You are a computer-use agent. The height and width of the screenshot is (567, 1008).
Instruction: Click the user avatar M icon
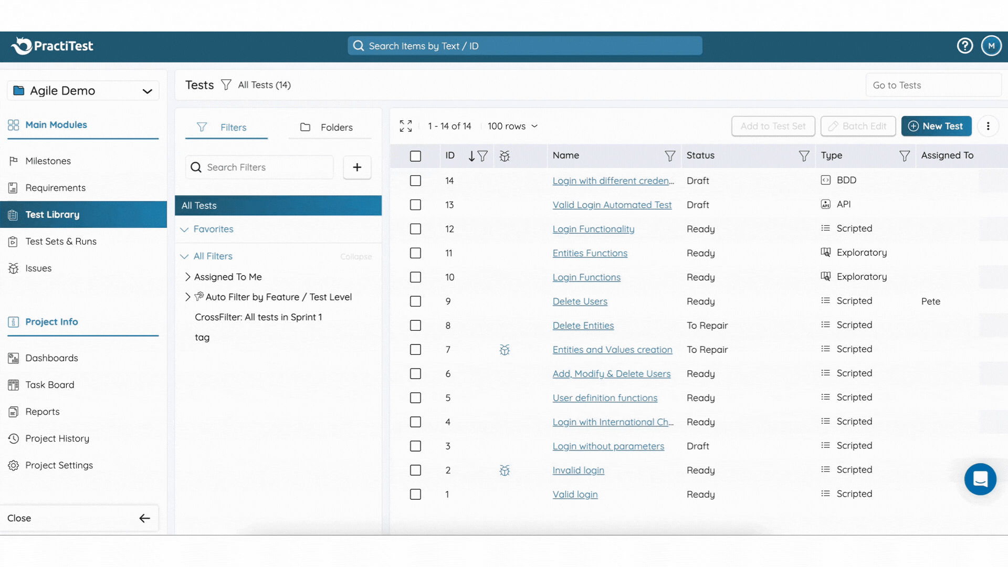point(991,46)
